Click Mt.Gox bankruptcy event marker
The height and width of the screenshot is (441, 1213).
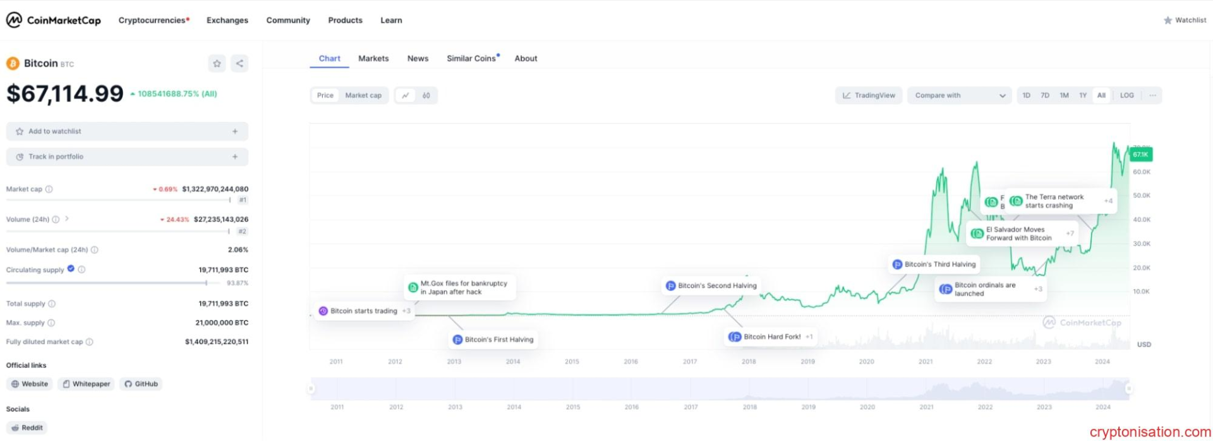pos(459,288)
